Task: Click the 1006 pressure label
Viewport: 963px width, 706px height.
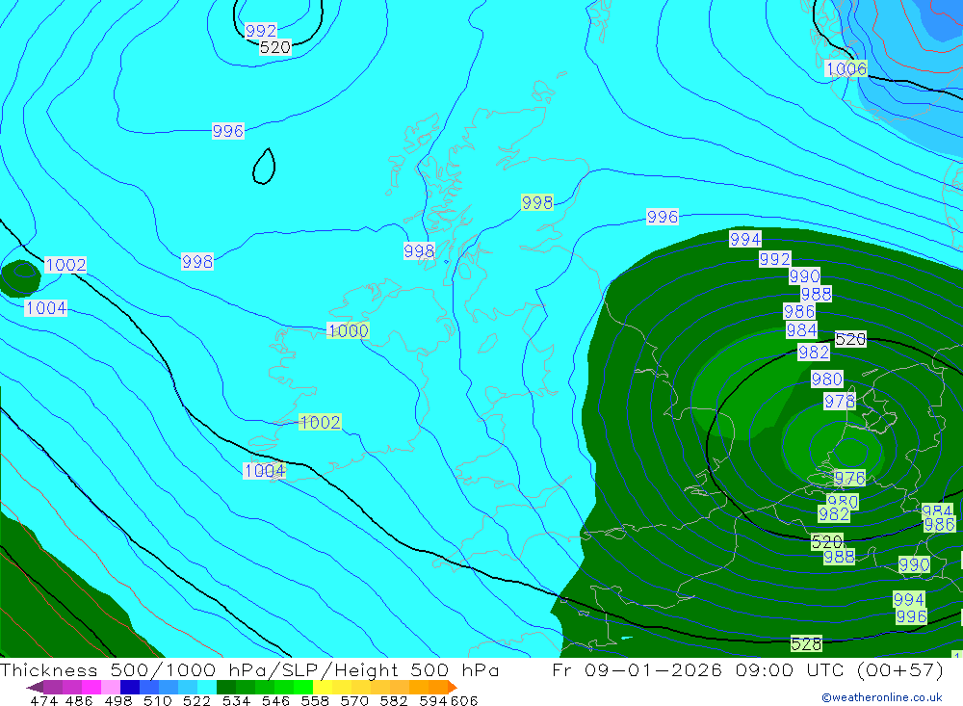Action: [x=846, y=68]
